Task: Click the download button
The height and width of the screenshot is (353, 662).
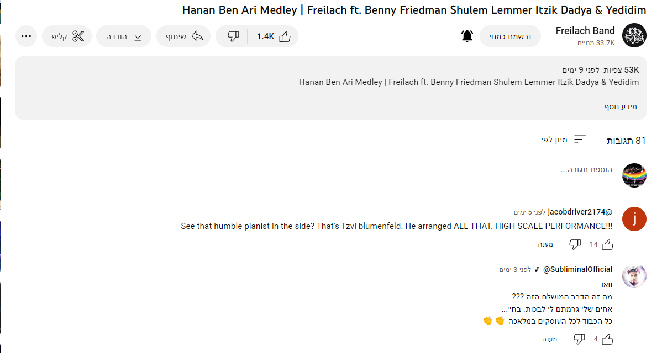Action: point(124,36)
